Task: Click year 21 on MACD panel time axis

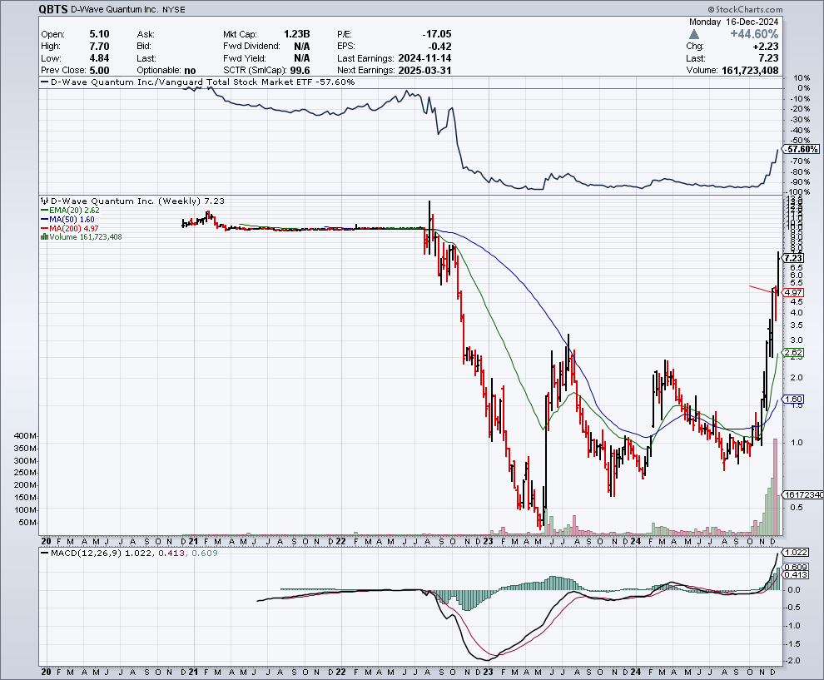Action: 193,673
